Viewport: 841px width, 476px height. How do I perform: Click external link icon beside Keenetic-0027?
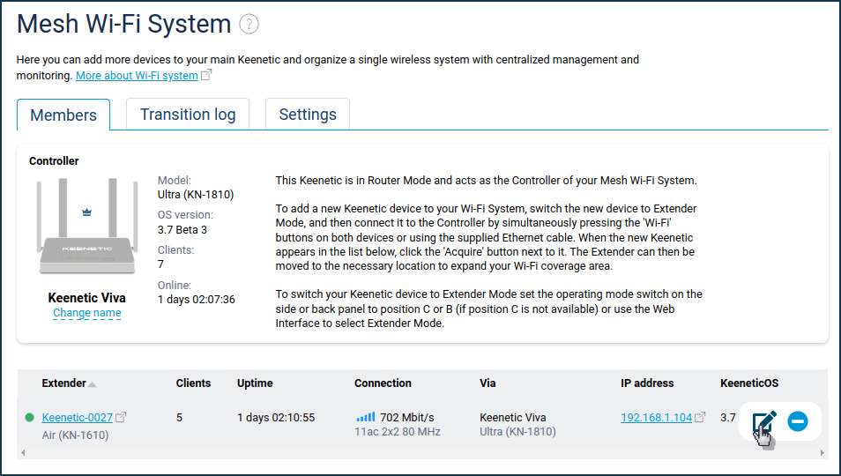(x=122, y=416)
